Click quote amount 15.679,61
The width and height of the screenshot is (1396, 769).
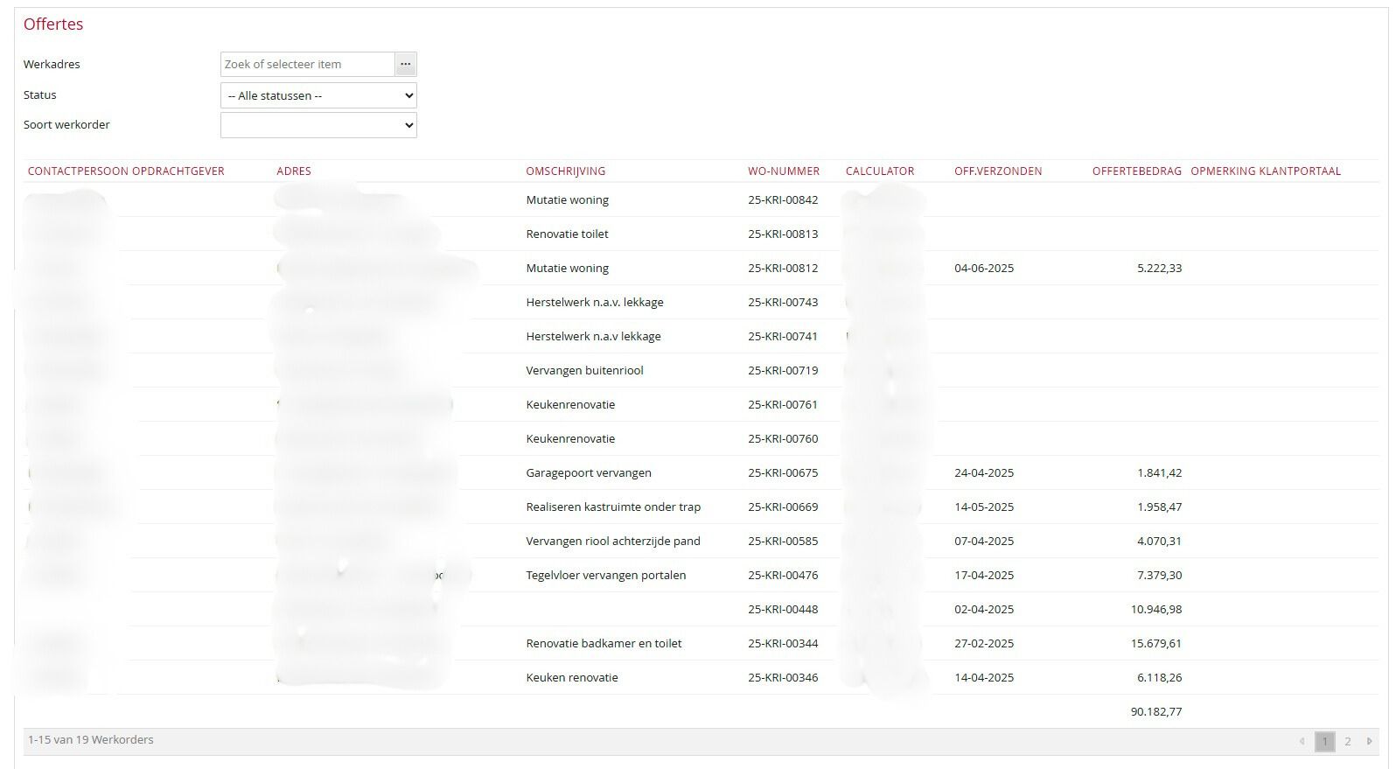1155,644
